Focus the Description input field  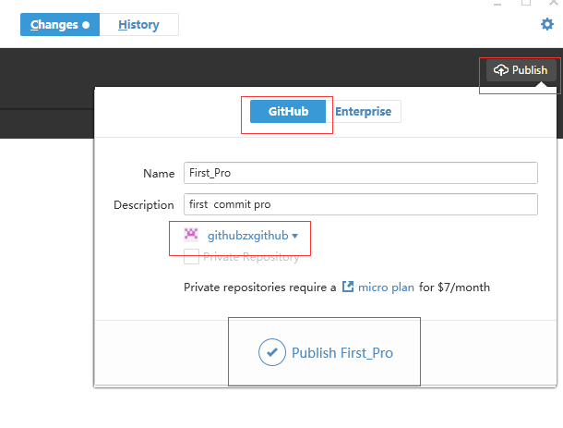coord(361,204)
